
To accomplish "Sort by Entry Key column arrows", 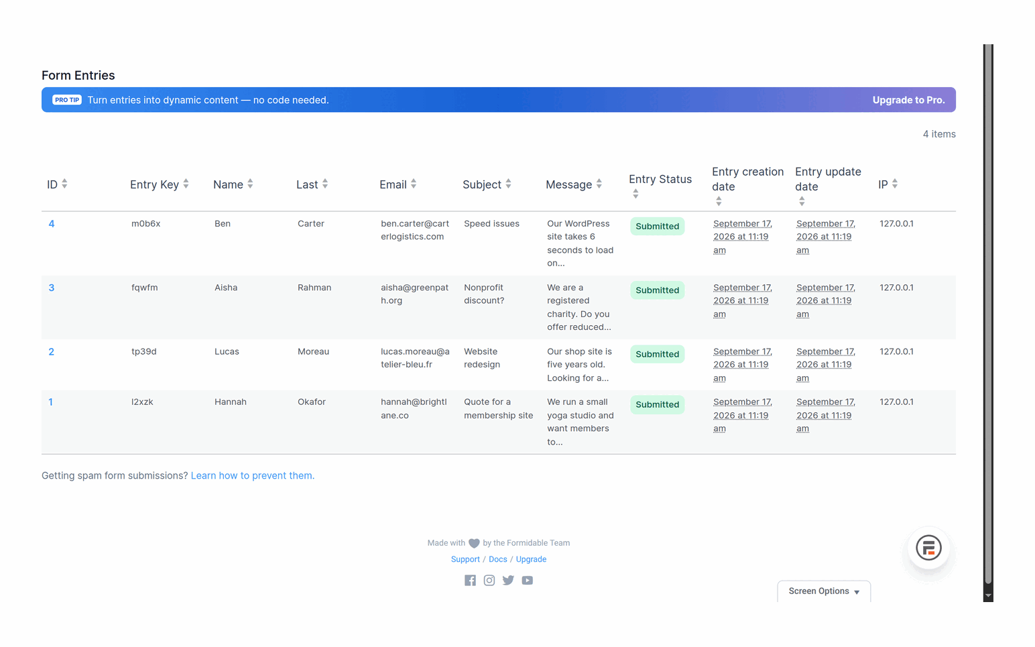I will pyautogui.click(x=186, y=184).
